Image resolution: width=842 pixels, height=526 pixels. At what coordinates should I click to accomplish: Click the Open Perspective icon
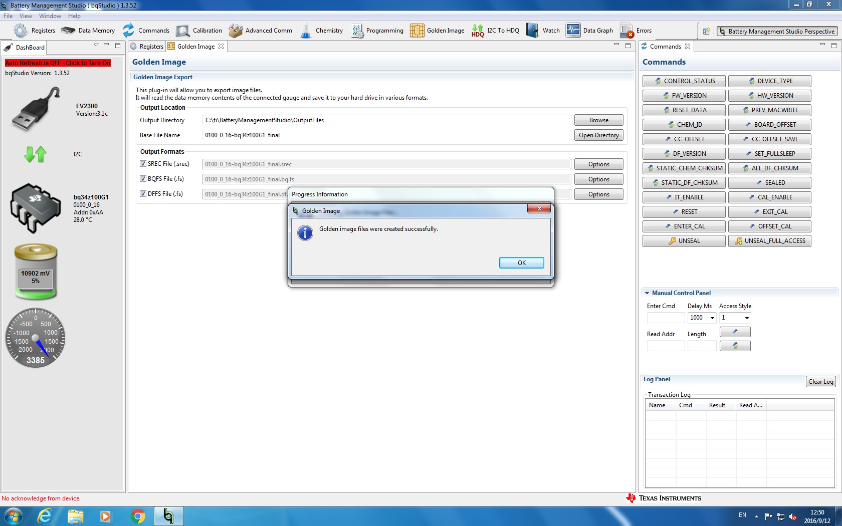[706, 31]
